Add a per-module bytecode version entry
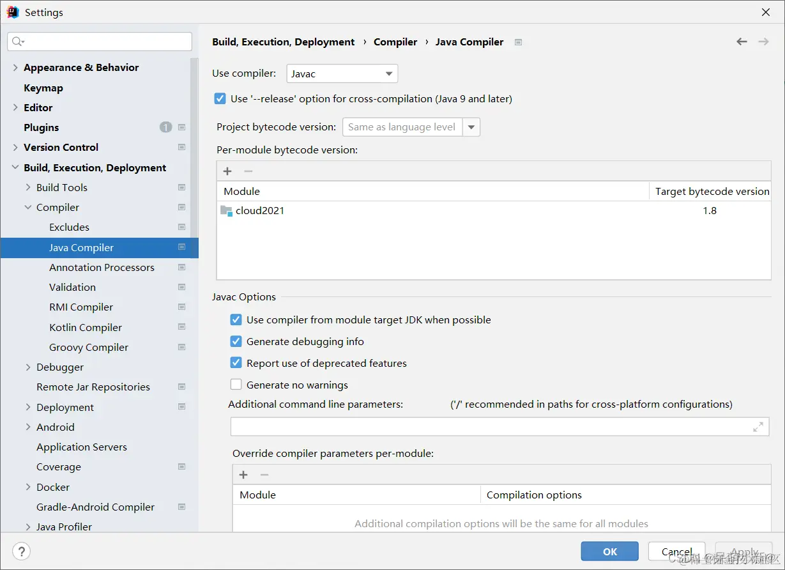Viewport: 785px width, 570px height. [x=227, y=171]
